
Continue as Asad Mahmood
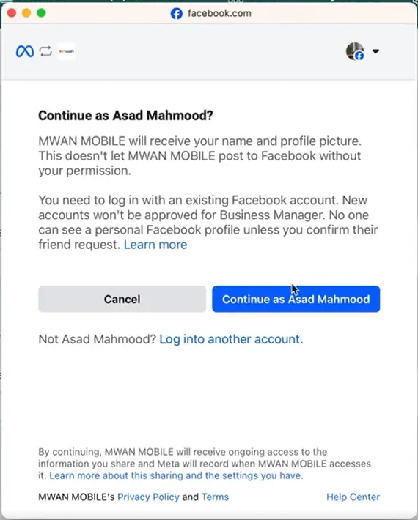296,299
